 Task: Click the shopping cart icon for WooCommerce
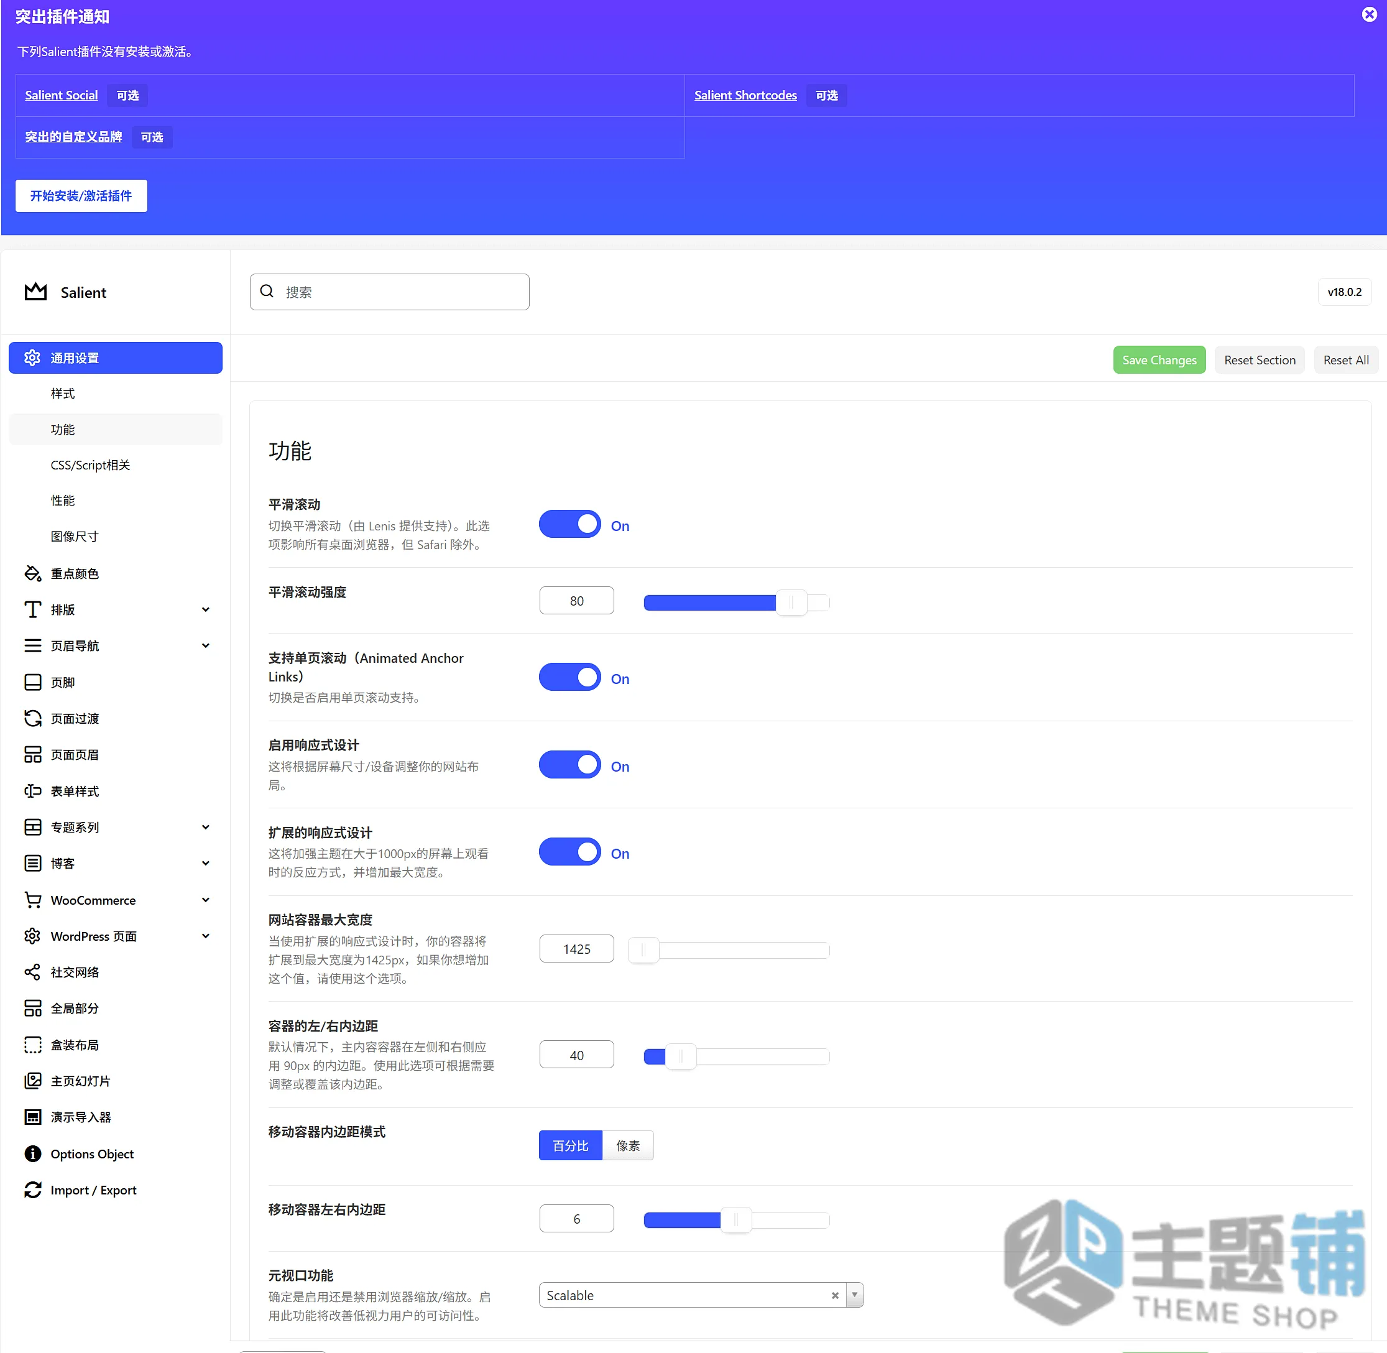point(33,900)
